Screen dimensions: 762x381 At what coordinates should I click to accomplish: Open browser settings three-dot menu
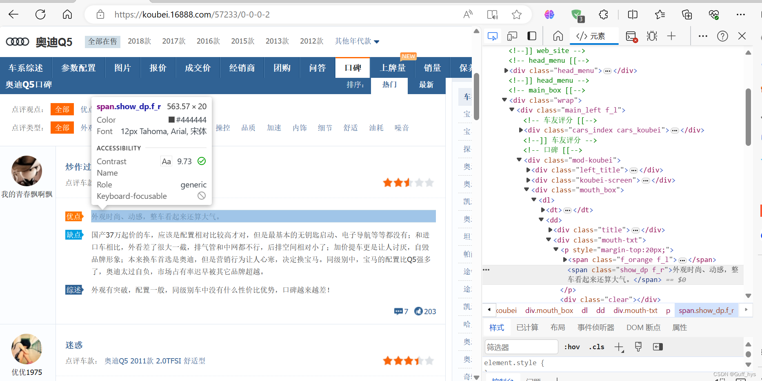(741, 15)
